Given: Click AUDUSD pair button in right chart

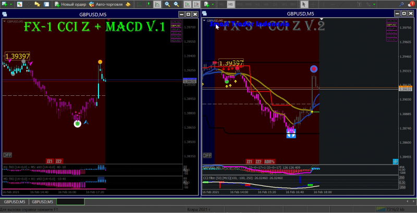Looking at the screenshot, I should [x=391, y=36].
